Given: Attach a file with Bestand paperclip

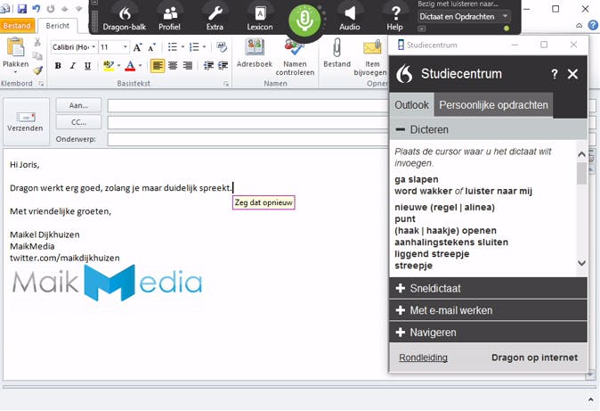Looking at the screenshot, I should click(336, 53).
